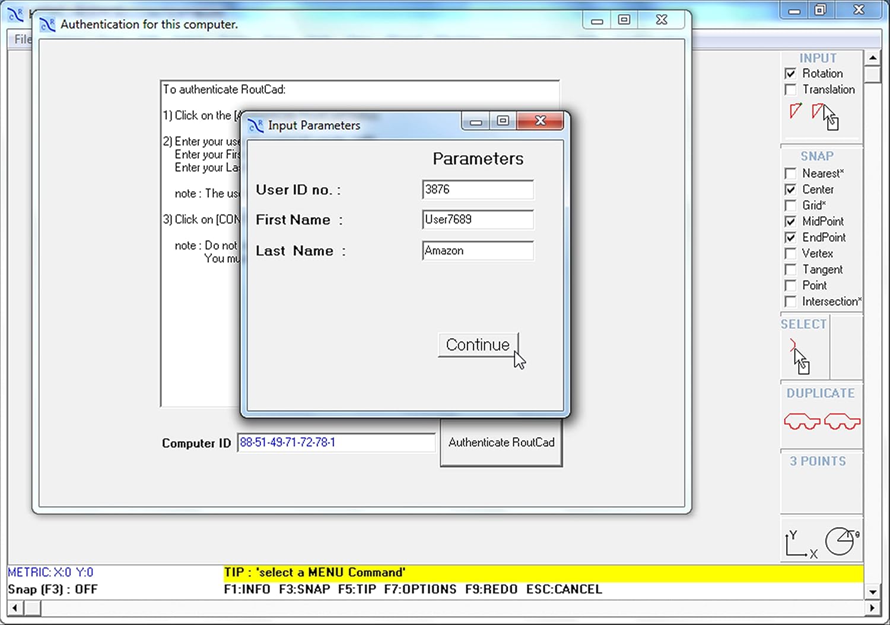The width and height of the screenshot is (890, 625).
Task: Edit the User ID no. field
Action: coord(478,190)
